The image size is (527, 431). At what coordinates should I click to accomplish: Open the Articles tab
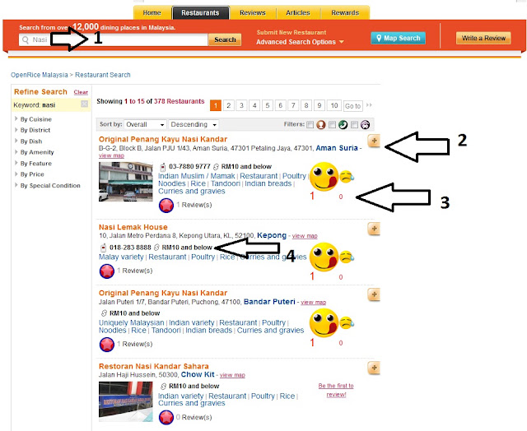[298, 13]
